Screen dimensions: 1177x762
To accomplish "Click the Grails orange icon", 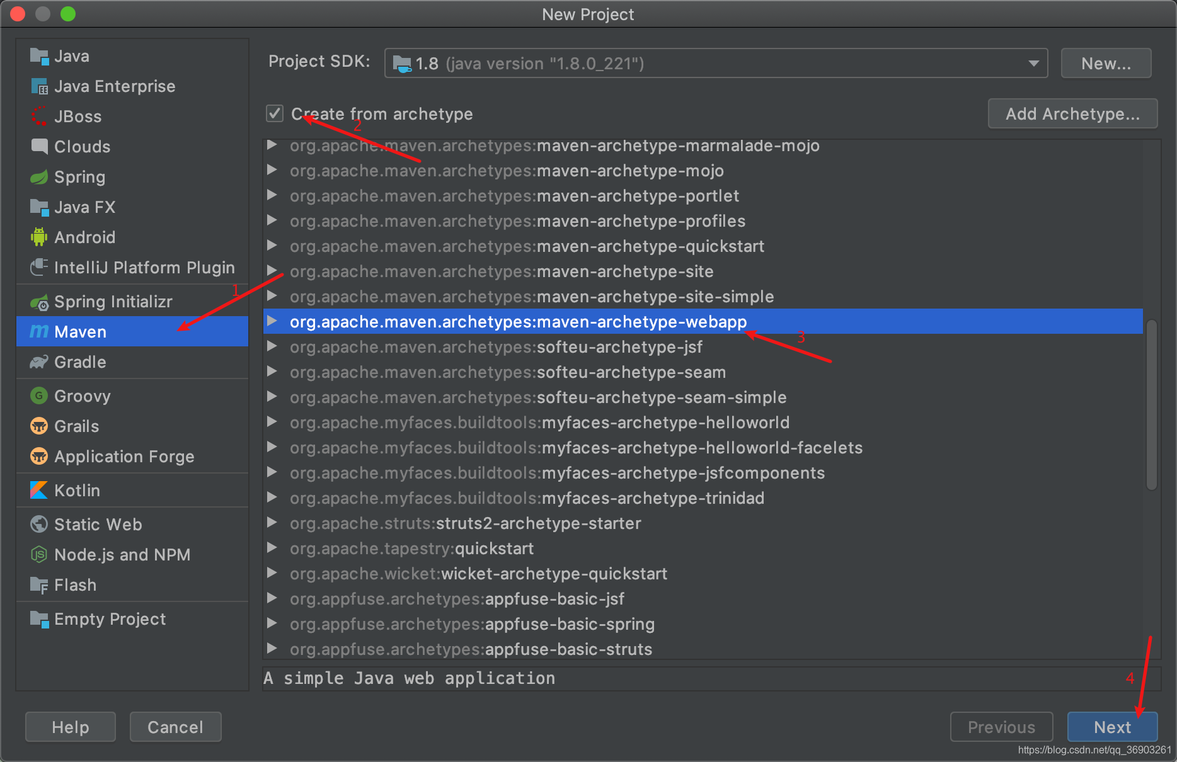I will coord(39,426).
